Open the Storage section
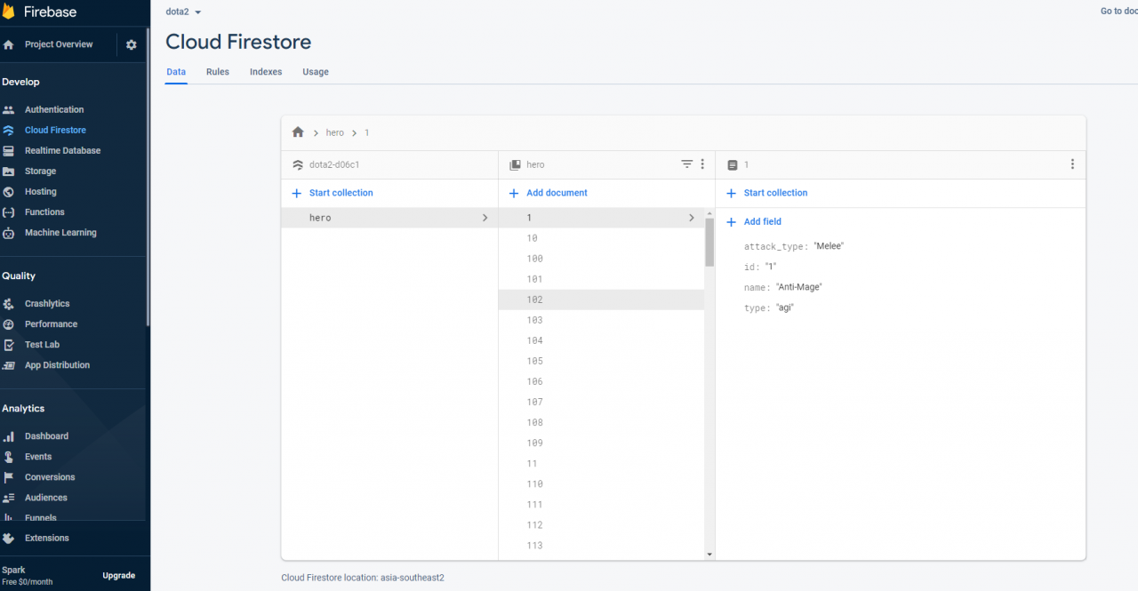The image size is (1138, 591). click(41, 171)
